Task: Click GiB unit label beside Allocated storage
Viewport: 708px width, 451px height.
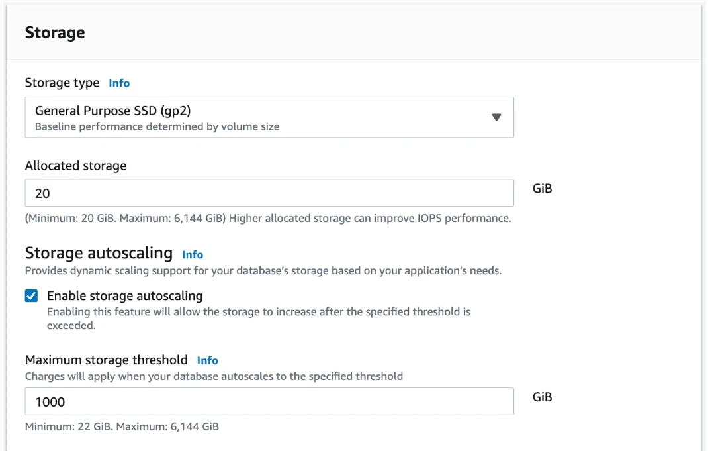Action: tap(543, 189)
